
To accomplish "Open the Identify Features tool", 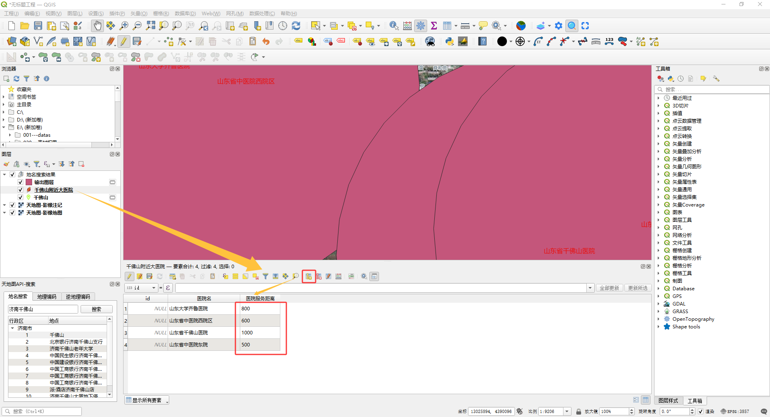I will (394, 26).
